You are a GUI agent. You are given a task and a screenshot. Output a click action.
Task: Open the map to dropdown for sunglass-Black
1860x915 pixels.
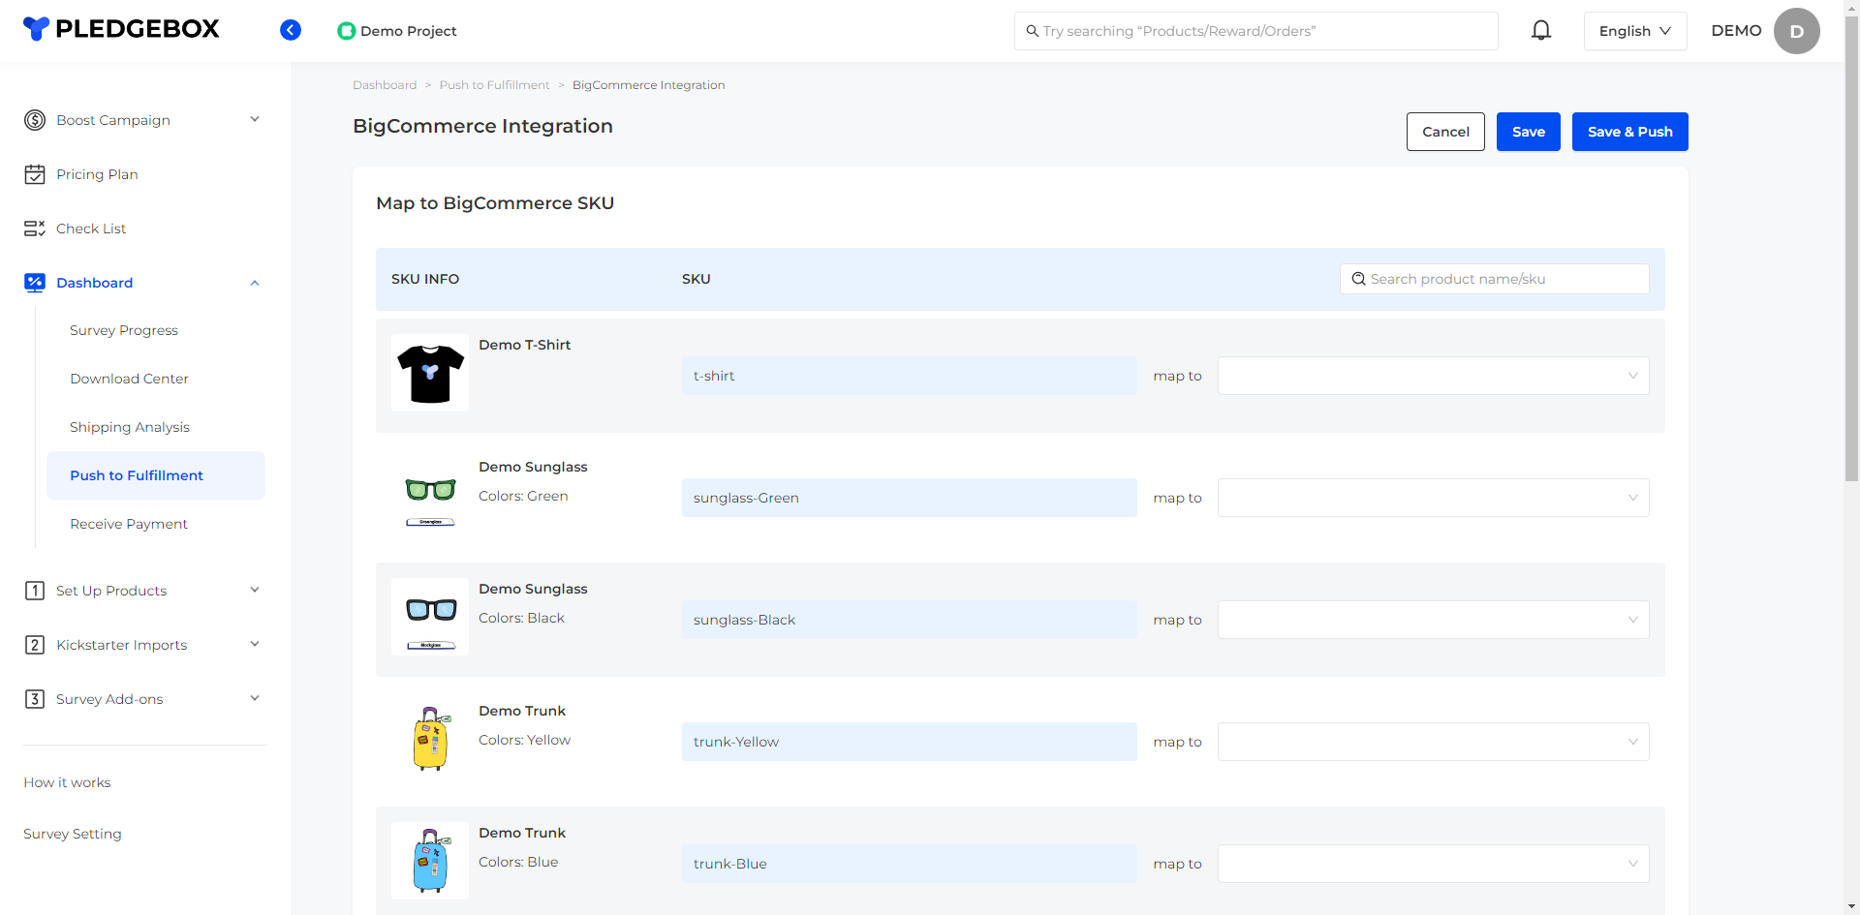click(x=1433, y=620)
